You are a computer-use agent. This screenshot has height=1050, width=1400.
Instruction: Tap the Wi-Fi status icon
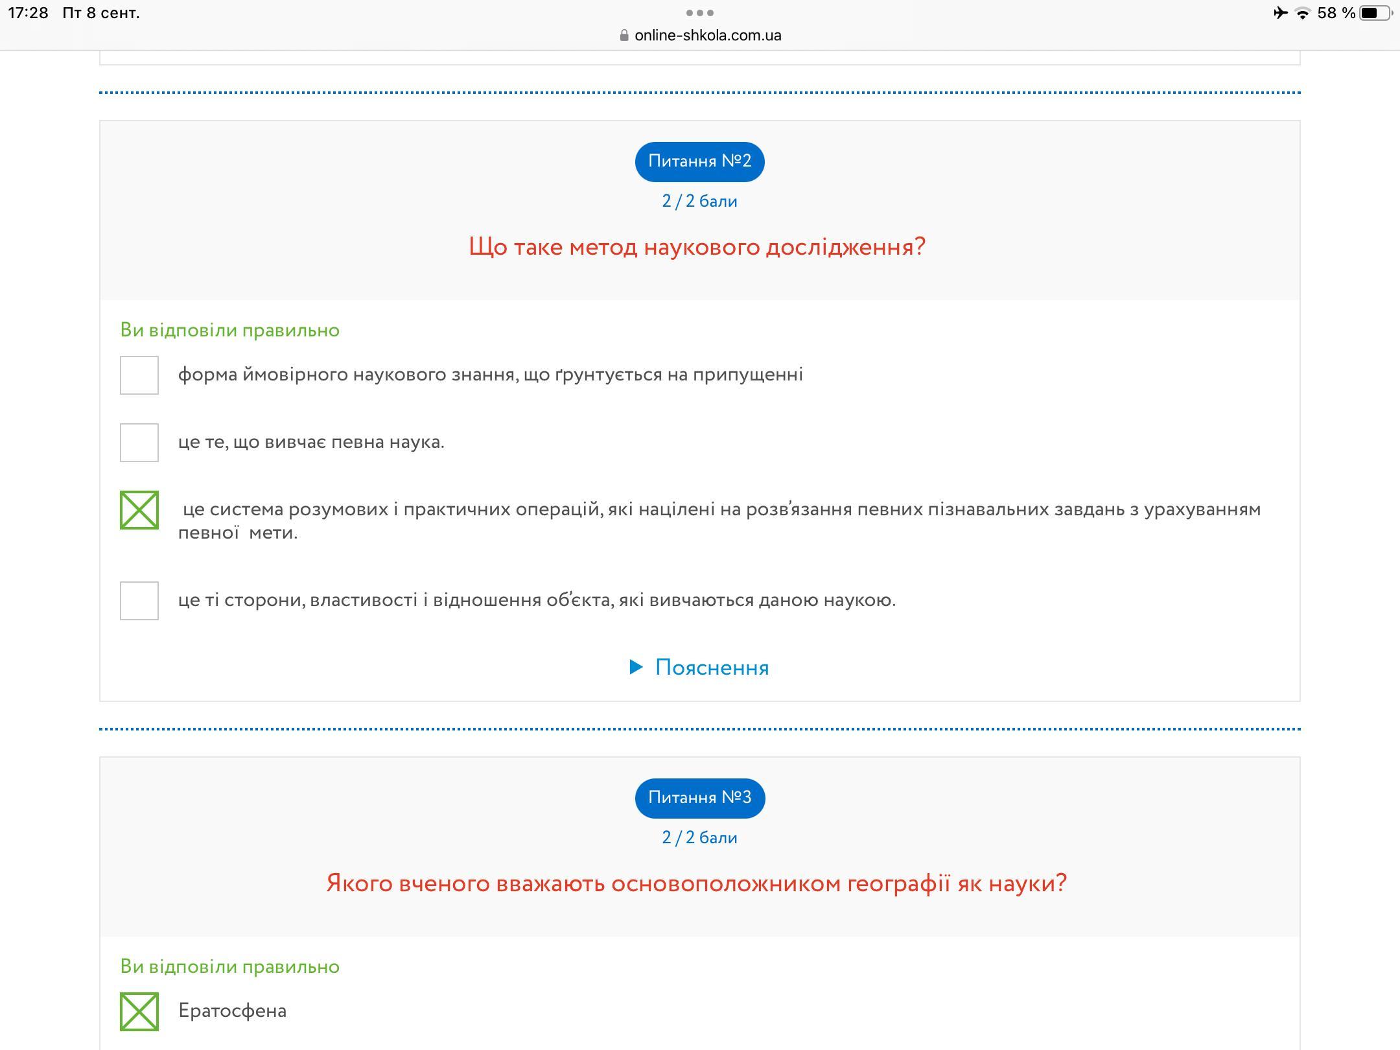click(1302, 14)
